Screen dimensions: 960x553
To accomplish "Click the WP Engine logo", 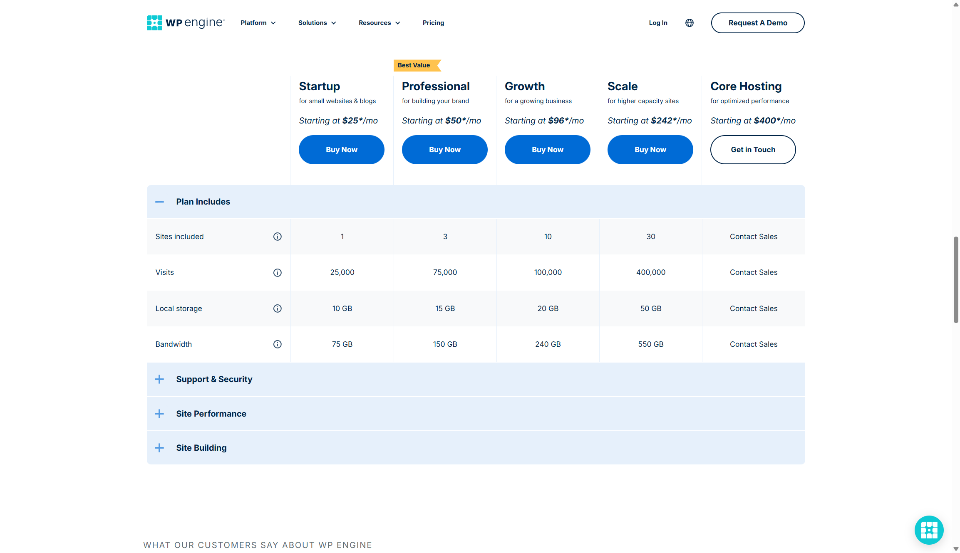I will (x=185, y=23).
